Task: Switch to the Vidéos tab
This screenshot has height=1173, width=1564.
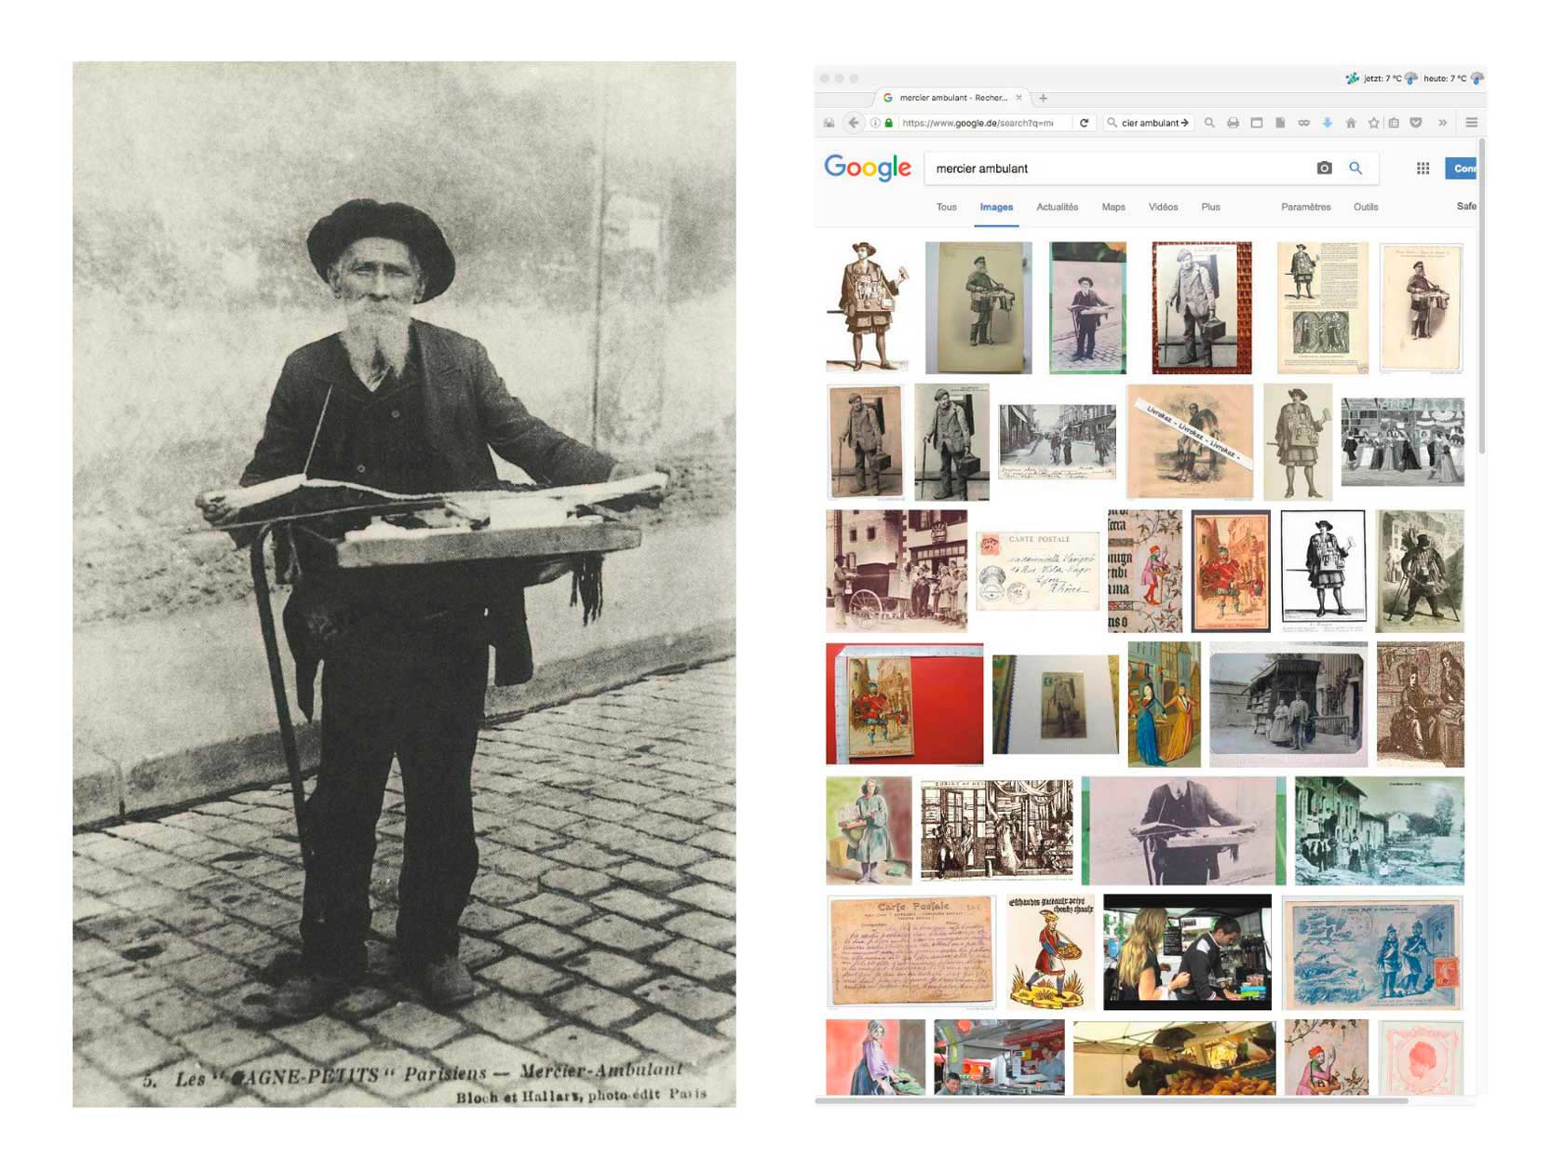Action: point(1163,208)
